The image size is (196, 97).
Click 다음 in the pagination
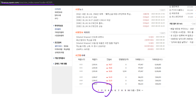[133, 90]
